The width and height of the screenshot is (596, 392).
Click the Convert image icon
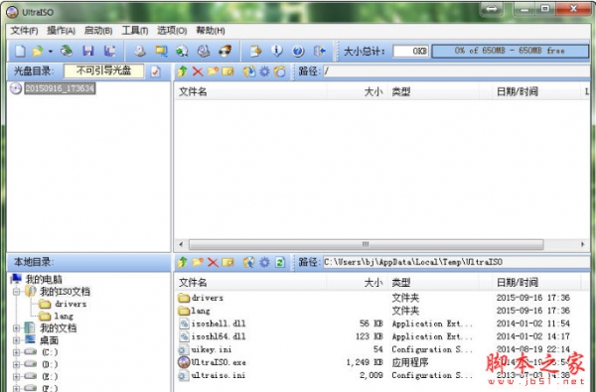coord(182,51)
